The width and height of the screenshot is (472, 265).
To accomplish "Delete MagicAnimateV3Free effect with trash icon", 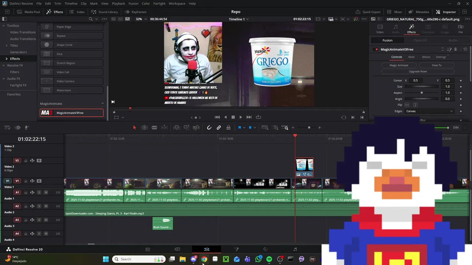I will (455, 49).
